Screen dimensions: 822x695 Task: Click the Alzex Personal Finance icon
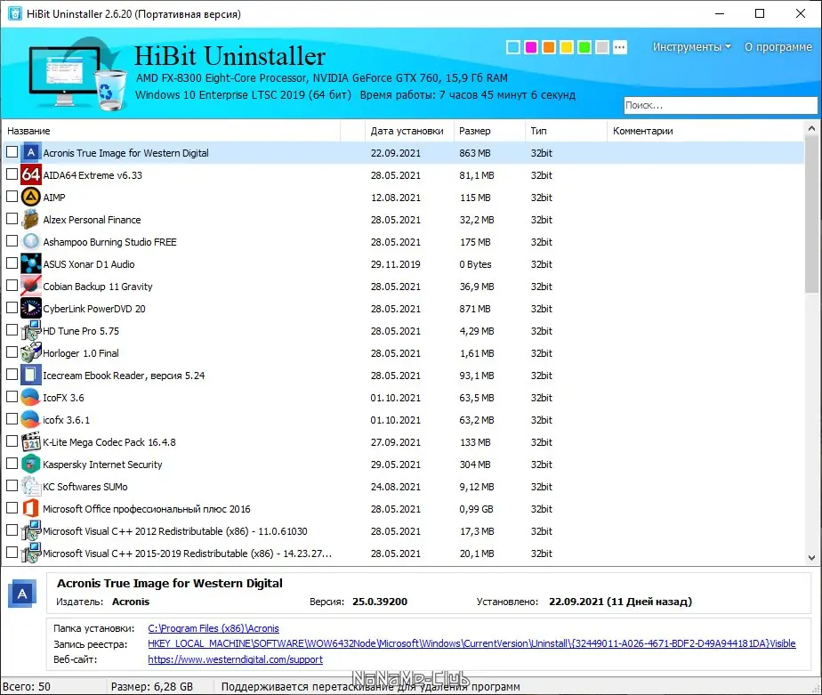[31, 219]
